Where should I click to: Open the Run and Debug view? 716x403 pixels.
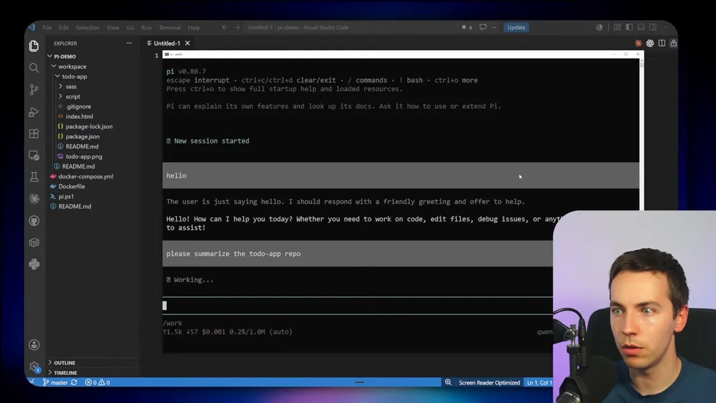pos(34,111)
